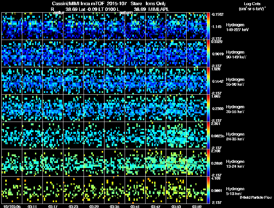Click the 'Stare' label in the title
Screen dimensions: 274x208
(x=136, y=3)
